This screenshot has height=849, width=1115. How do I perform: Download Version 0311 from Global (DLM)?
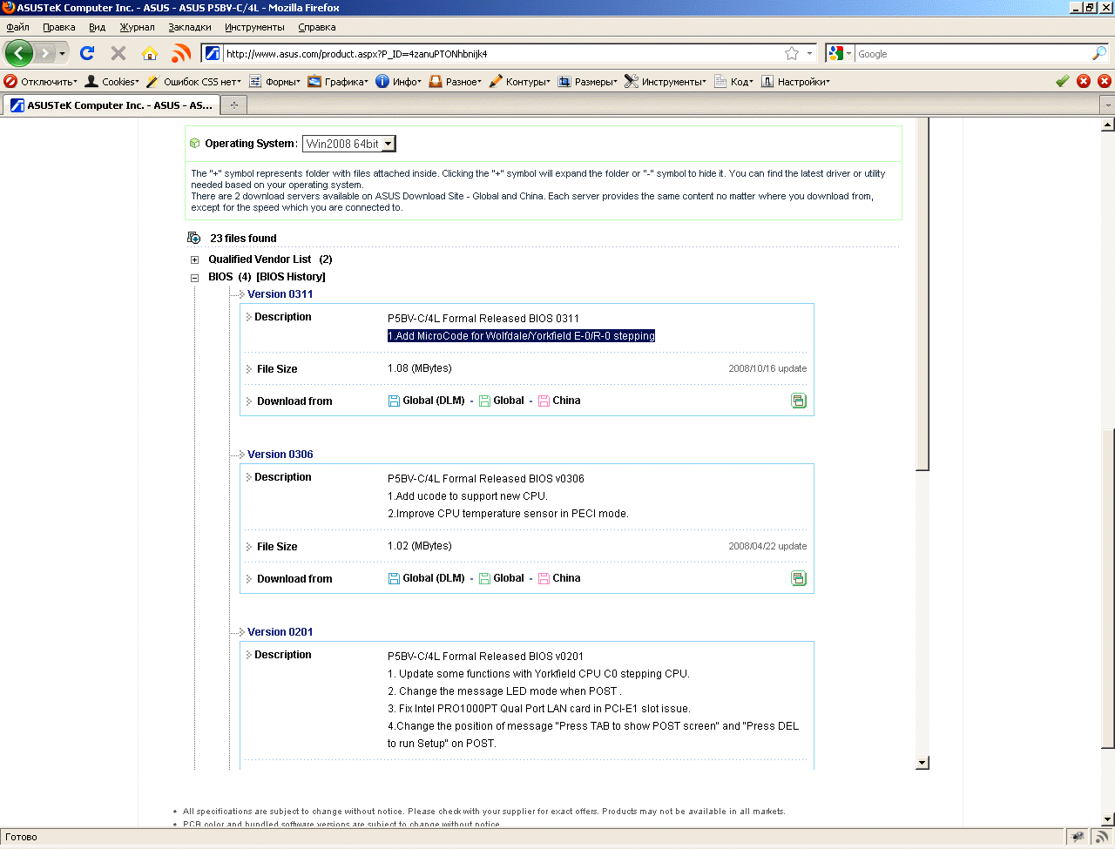pos(427,401)
